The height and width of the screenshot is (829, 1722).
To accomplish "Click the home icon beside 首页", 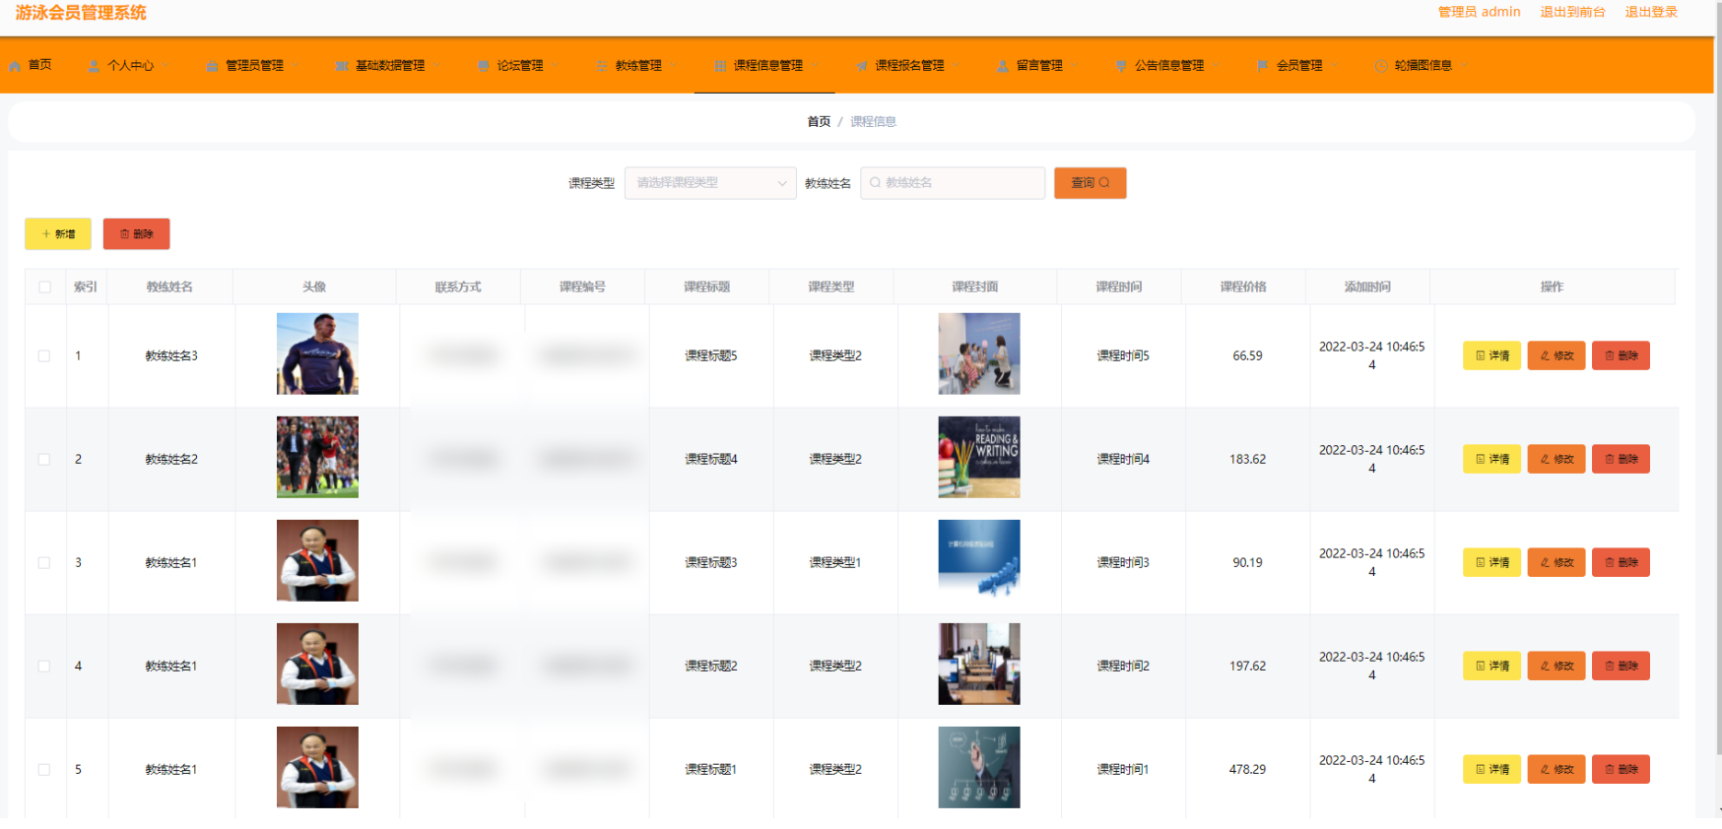I will coord(15,66).
